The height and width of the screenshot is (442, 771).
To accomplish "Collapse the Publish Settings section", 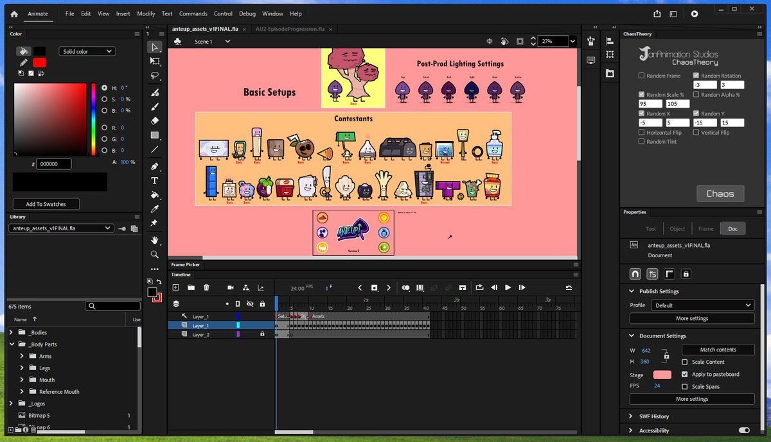I will coord(631,291).
